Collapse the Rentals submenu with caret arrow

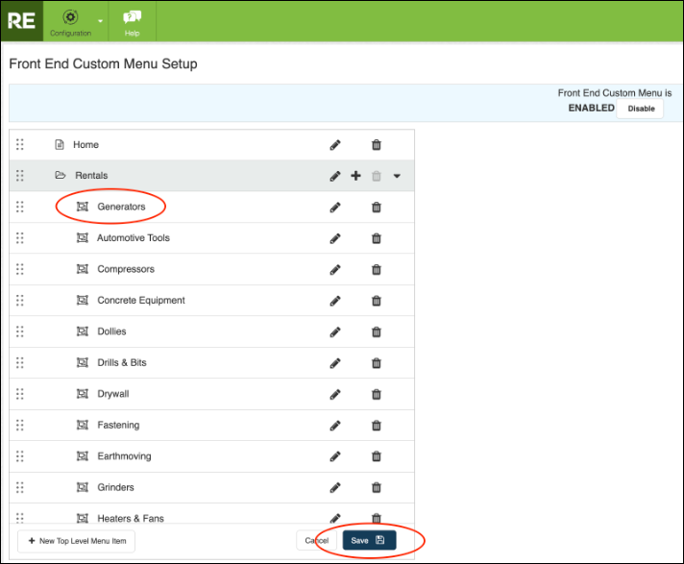pos(397,176)
